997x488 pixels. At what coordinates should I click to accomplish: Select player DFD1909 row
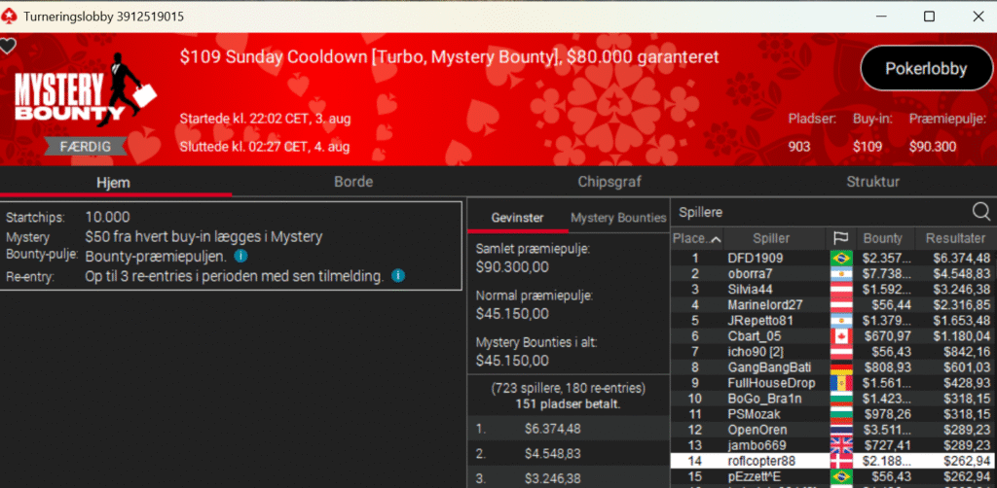pos(833,259)
